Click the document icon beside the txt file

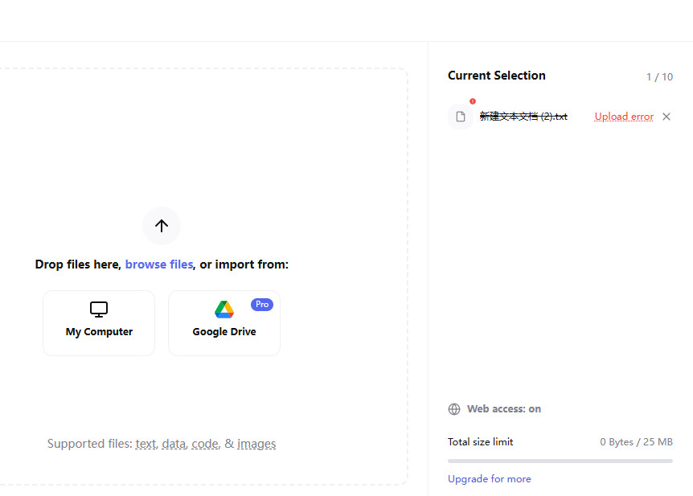point(461,117)
